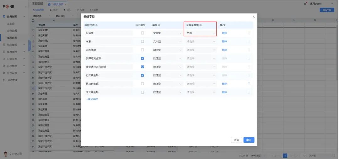Click the Demo应用 avatar icon

(6, 154)
